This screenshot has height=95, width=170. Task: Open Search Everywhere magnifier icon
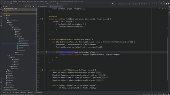[164, 4]
